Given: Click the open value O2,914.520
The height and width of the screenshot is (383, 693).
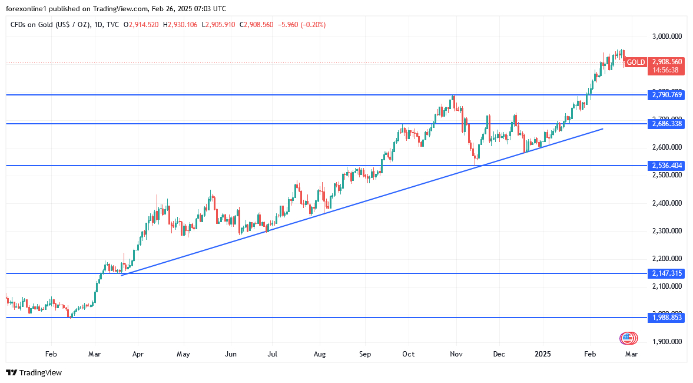Looking at the screenshot, I should pyautogui.click(x=141, y=25).
